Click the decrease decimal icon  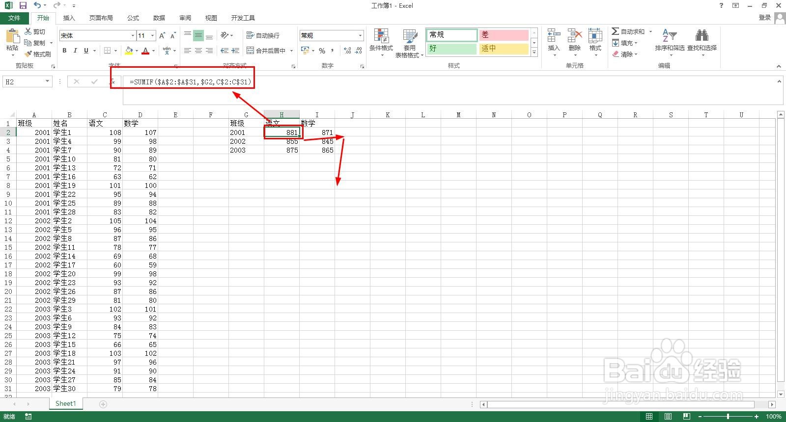[x=358, y=50]
